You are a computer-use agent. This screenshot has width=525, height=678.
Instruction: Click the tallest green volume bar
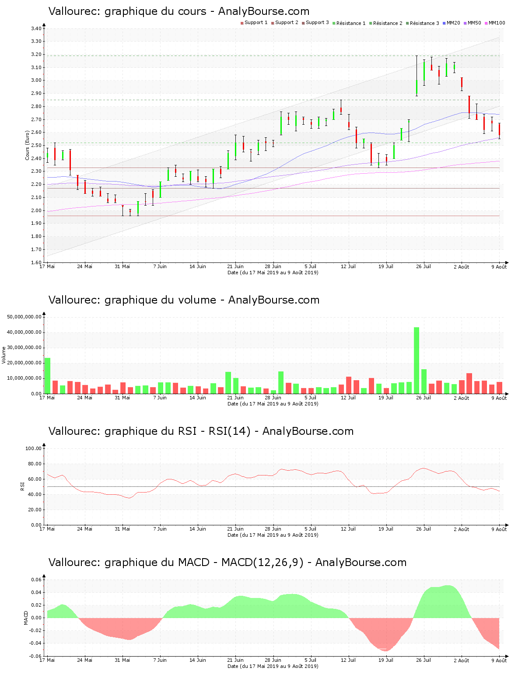point(416,360)
